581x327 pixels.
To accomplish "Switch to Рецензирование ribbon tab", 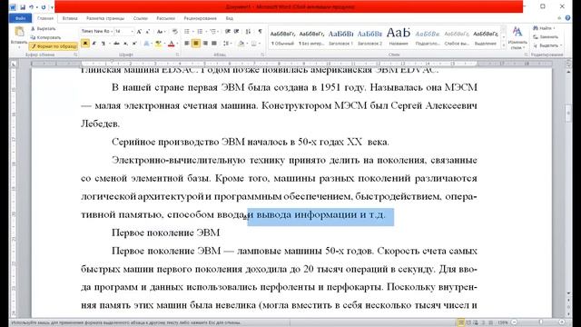I will [200, 18].
